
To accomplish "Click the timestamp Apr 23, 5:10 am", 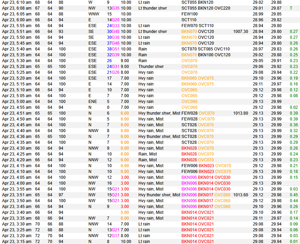I will coord(17,90).
